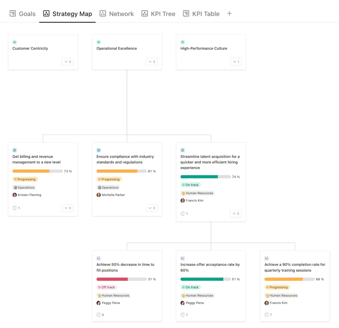Click the clock icon on billing and revenue card

14,208
